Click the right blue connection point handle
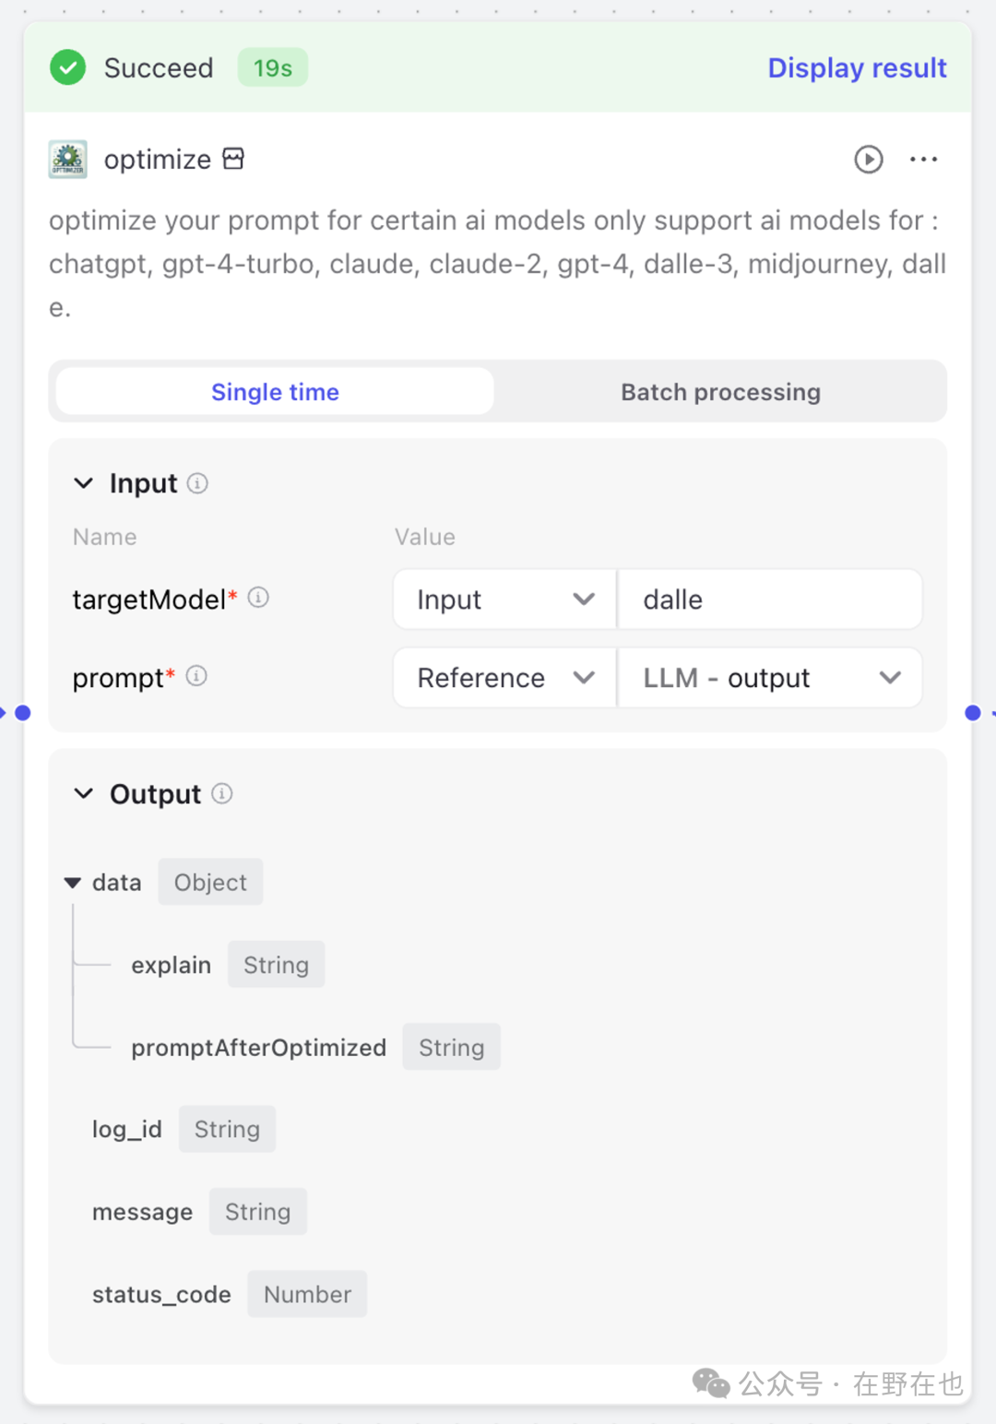The height and width of the screenshot is (1424, 996). coord(973,713)
